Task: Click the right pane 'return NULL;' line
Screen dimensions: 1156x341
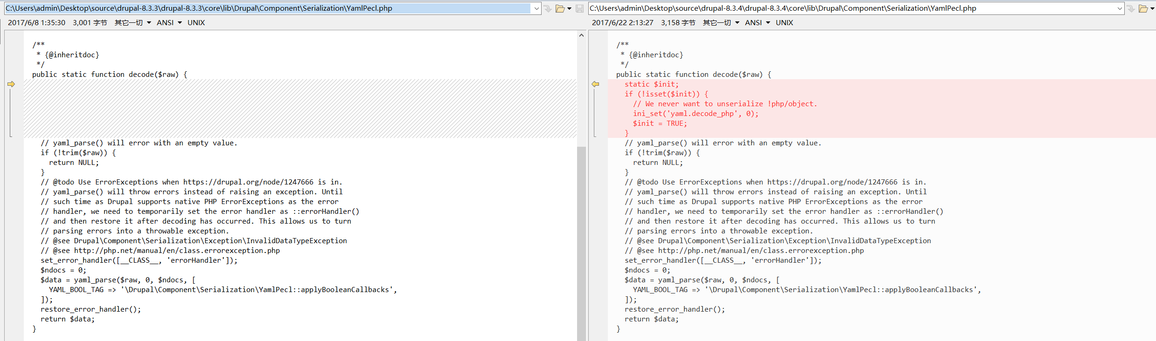Action: (x=658, y=163)
